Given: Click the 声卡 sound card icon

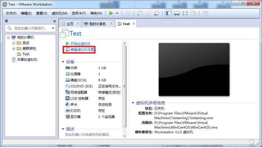Looking at the screenshot, I should click(x=68, y=104).
